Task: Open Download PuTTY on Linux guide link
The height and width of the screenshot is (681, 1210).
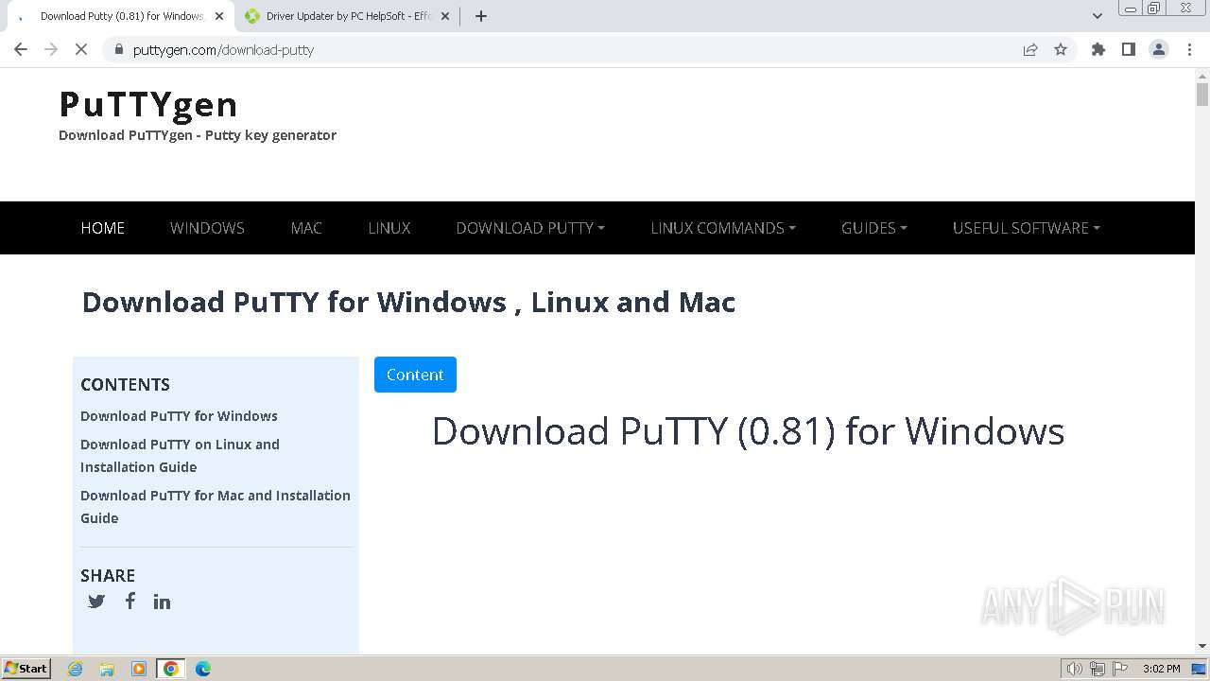Action: 180,456
